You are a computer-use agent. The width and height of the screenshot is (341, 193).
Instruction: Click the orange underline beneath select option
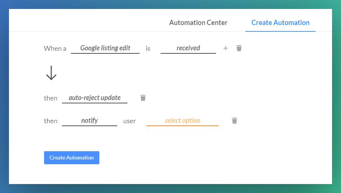183,126
